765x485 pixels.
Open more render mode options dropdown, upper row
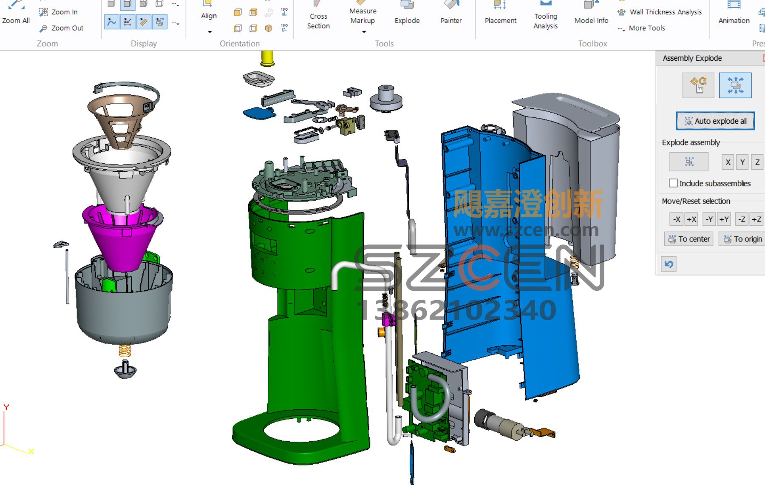(176, 5)
